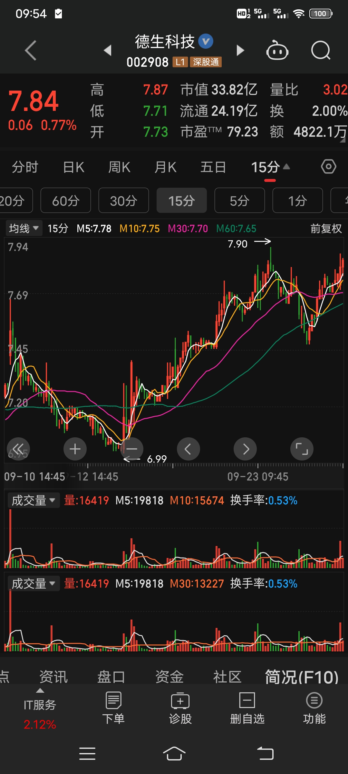Open 功能 functions icon
The height and width of the screenshot is (774, 348).
(x=314, y=708)
